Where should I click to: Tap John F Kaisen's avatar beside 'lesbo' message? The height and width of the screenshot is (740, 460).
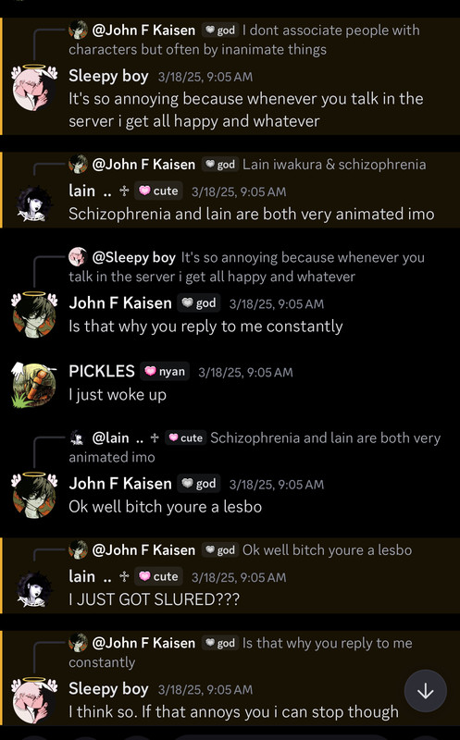coord(34,496)
